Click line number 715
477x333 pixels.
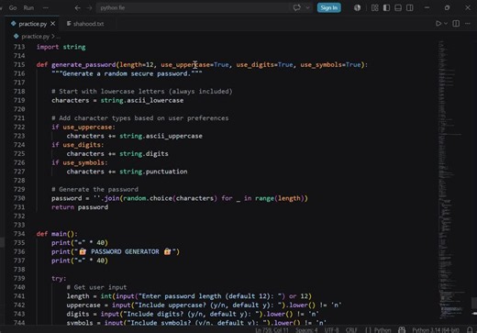[19, 64]
